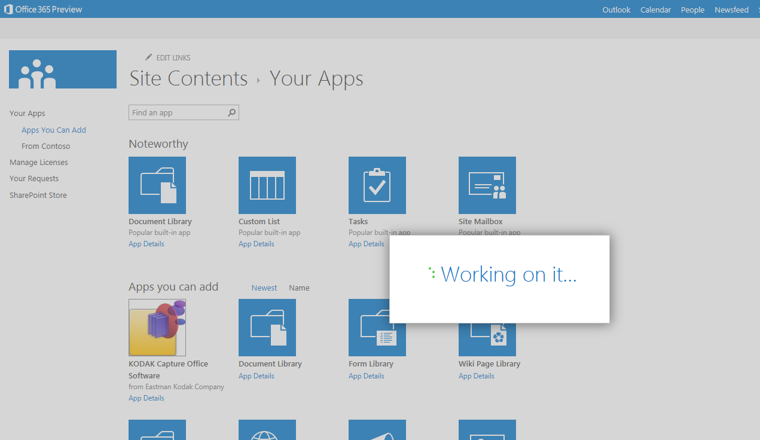Open the SharePoint Store link in sidebar

click(38, 195)
